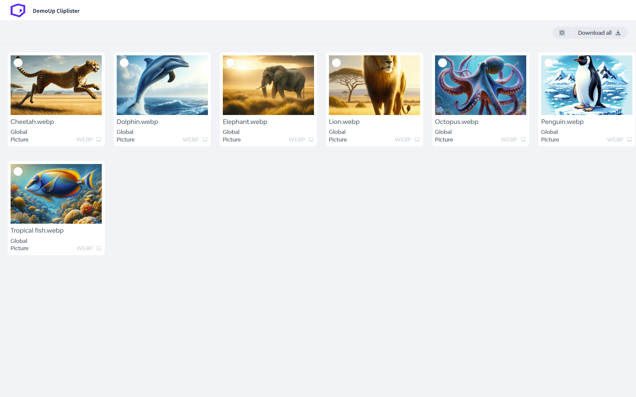
Task: Mark the Tropical fish.webp selection circle
Action: click(18, 171)
